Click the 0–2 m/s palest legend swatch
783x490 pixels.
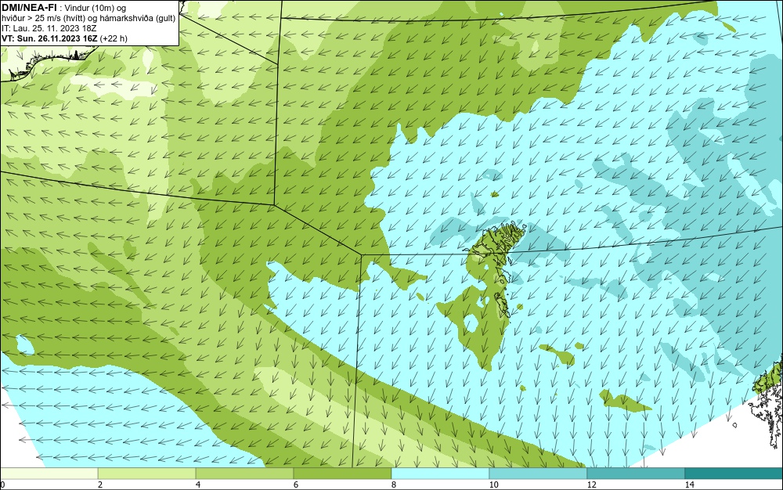click(x=49, y=474)
